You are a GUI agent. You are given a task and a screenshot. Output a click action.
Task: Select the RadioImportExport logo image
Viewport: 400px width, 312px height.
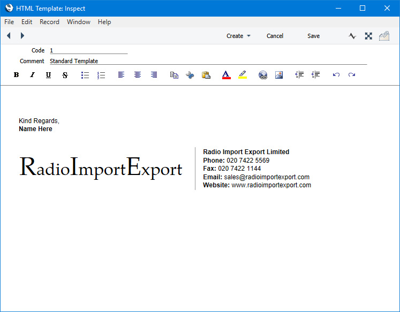click(x=101, y=168)
